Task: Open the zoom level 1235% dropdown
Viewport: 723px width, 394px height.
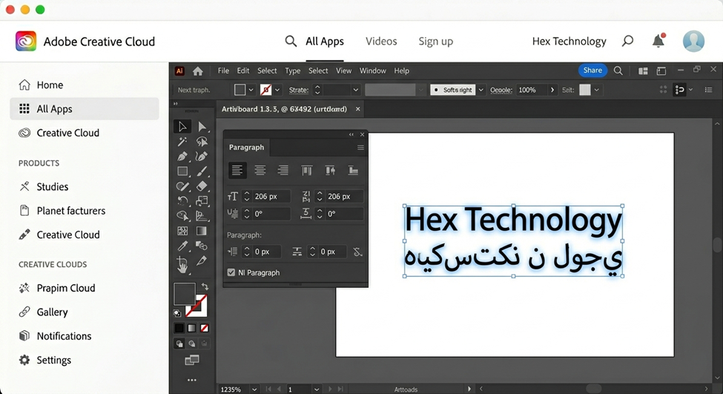Action: (254, 390)
